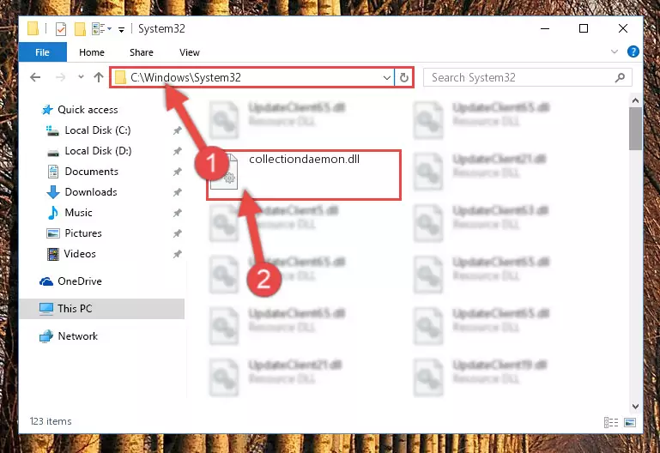Open Help via the question mark icon

pyautogui.click(x=633, y=51)
